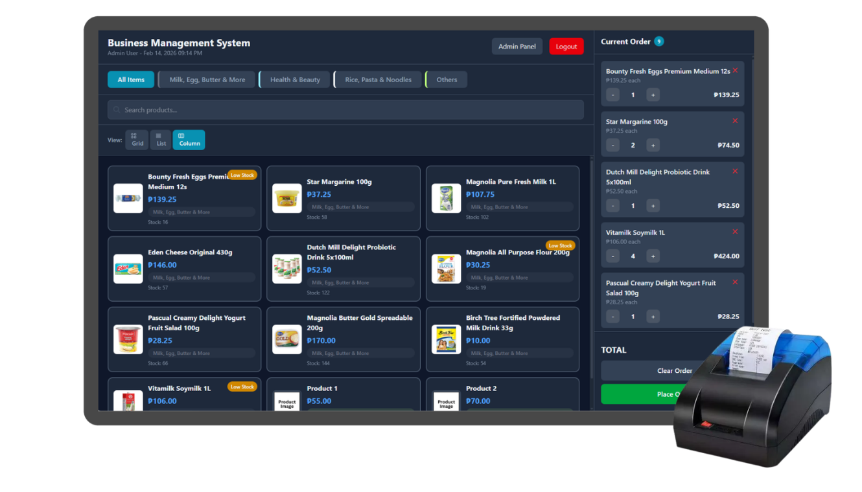Switch to Grid view
Image resolution: width=862 pixels, height=492 pixels.
click(x=137, y=140)
